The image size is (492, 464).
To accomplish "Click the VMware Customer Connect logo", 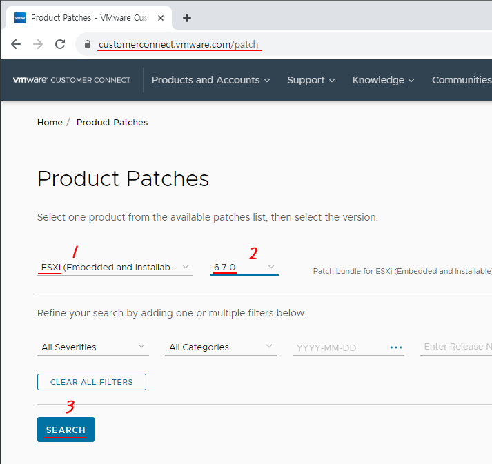I will [72, 80].
